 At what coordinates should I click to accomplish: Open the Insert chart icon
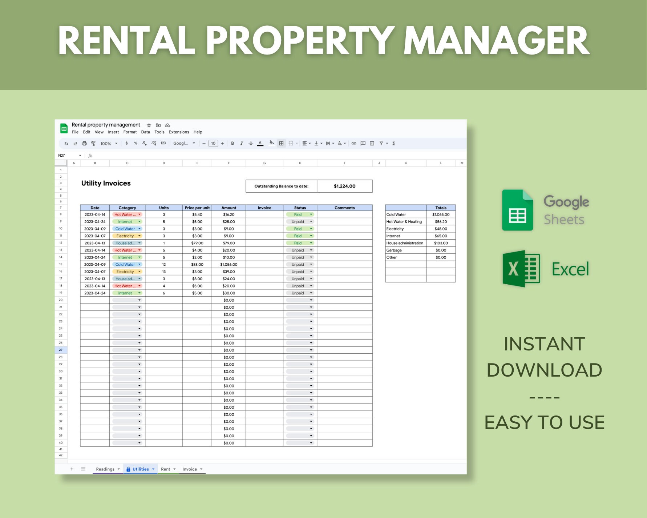pos(372,144)
